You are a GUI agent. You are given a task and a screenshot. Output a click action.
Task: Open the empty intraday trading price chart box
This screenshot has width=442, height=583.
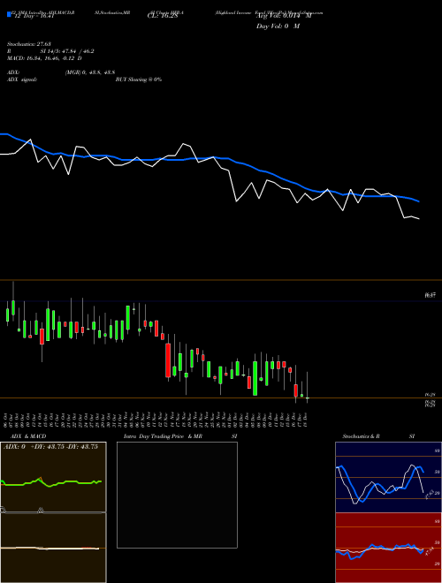[x=177, y=495]
